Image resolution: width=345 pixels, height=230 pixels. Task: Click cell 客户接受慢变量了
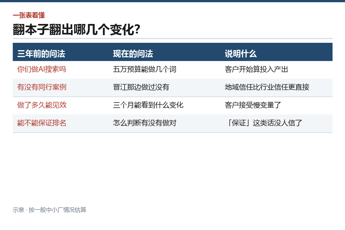pyautogui.click(x=253, y=105)
